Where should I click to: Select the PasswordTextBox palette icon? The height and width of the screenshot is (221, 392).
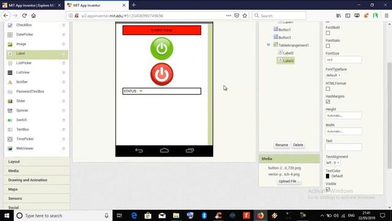[x=10, y=91]
